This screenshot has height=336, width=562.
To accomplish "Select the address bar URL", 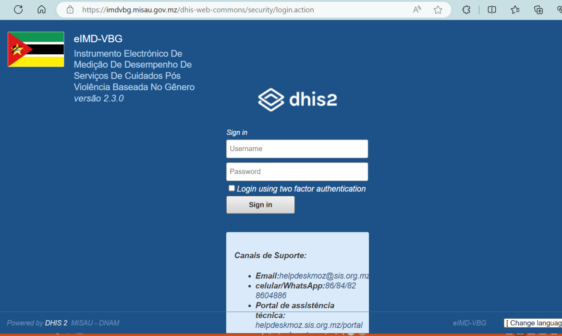I will click(192, 10).
